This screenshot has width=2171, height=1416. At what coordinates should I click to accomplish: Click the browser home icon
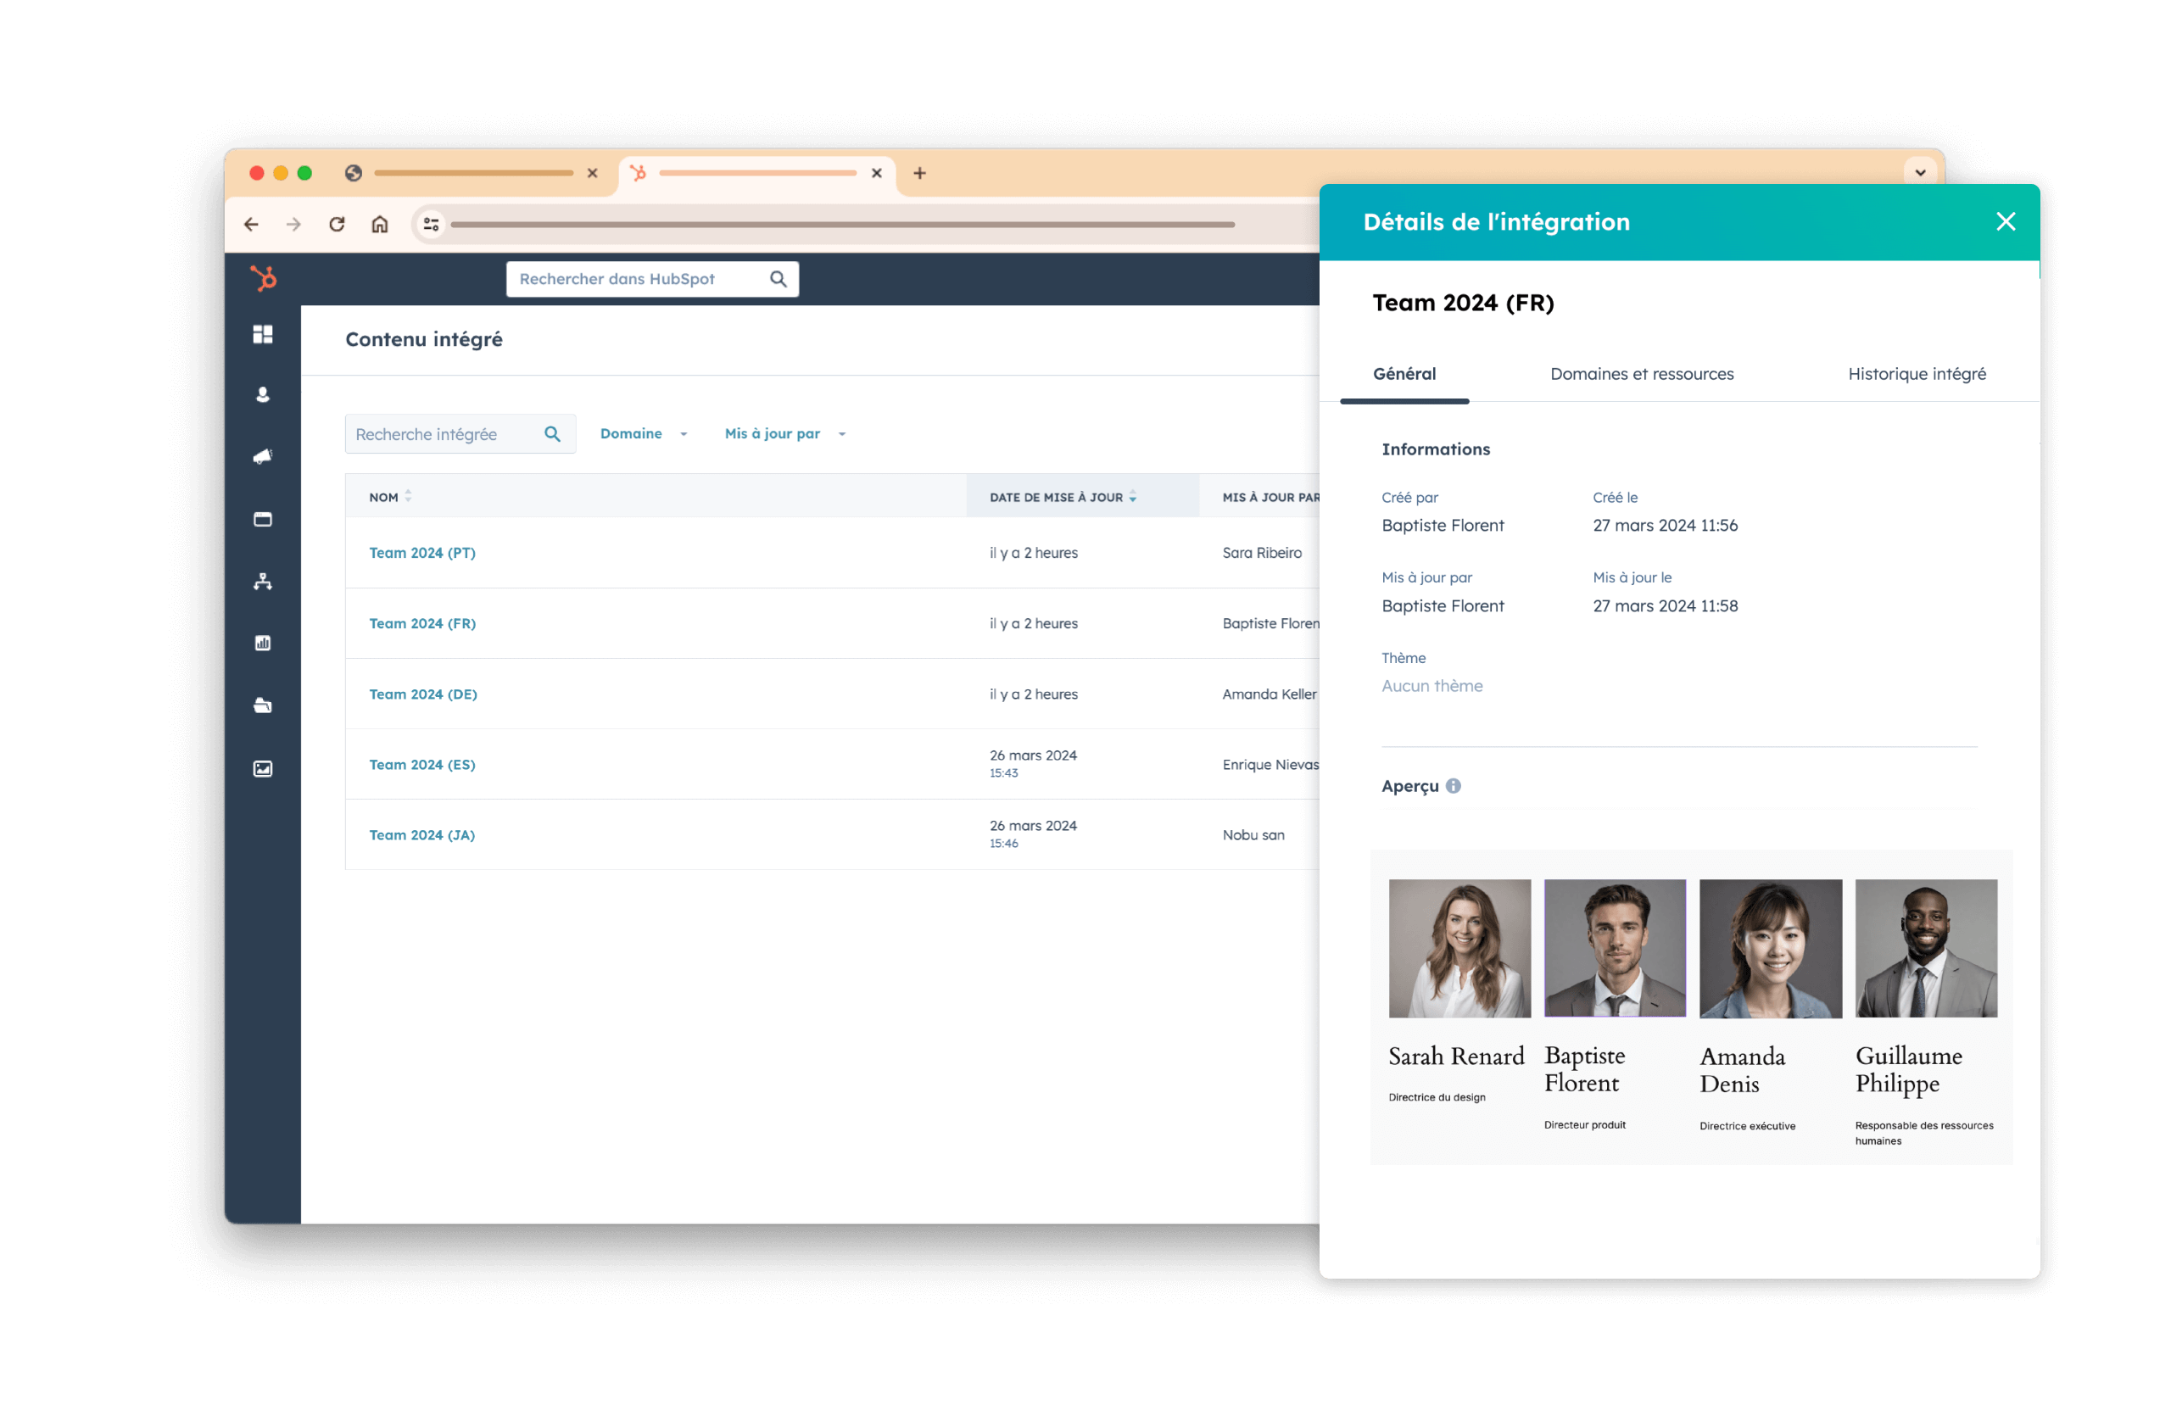click(x=379, y=225)
